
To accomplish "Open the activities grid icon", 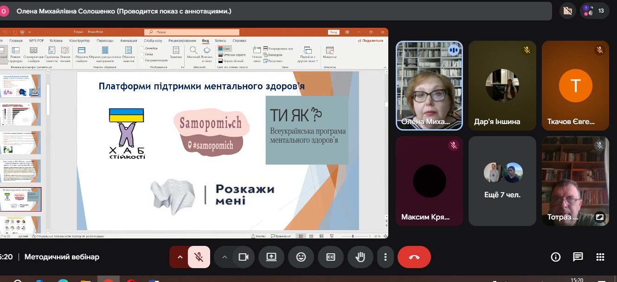I will pyautogui.click(x=600, y=257).
